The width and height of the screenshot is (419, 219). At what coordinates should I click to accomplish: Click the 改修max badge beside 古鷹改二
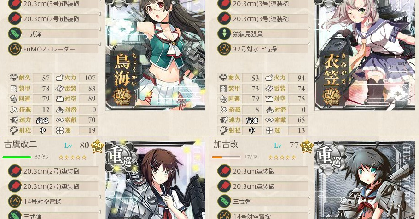98,146
